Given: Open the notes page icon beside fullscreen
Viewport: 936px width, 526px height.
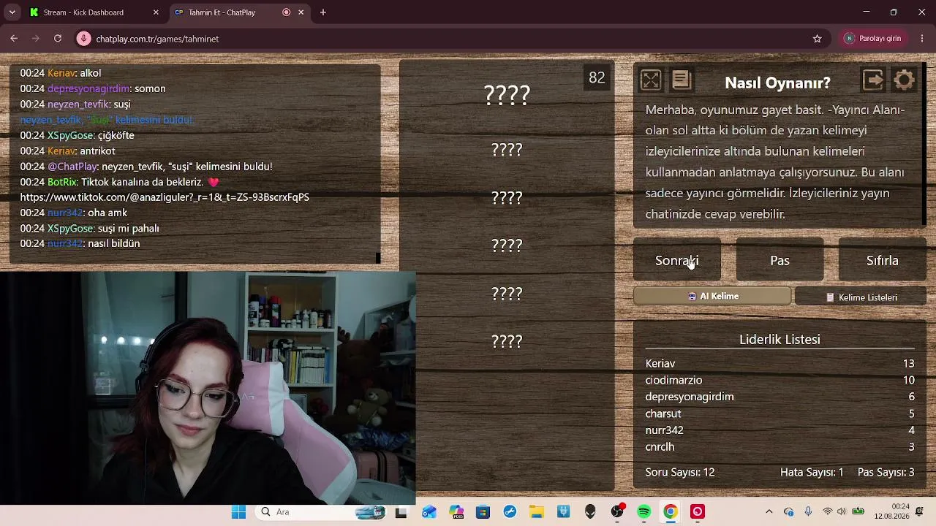Looking at the screenshot, I should click(681, 80).
